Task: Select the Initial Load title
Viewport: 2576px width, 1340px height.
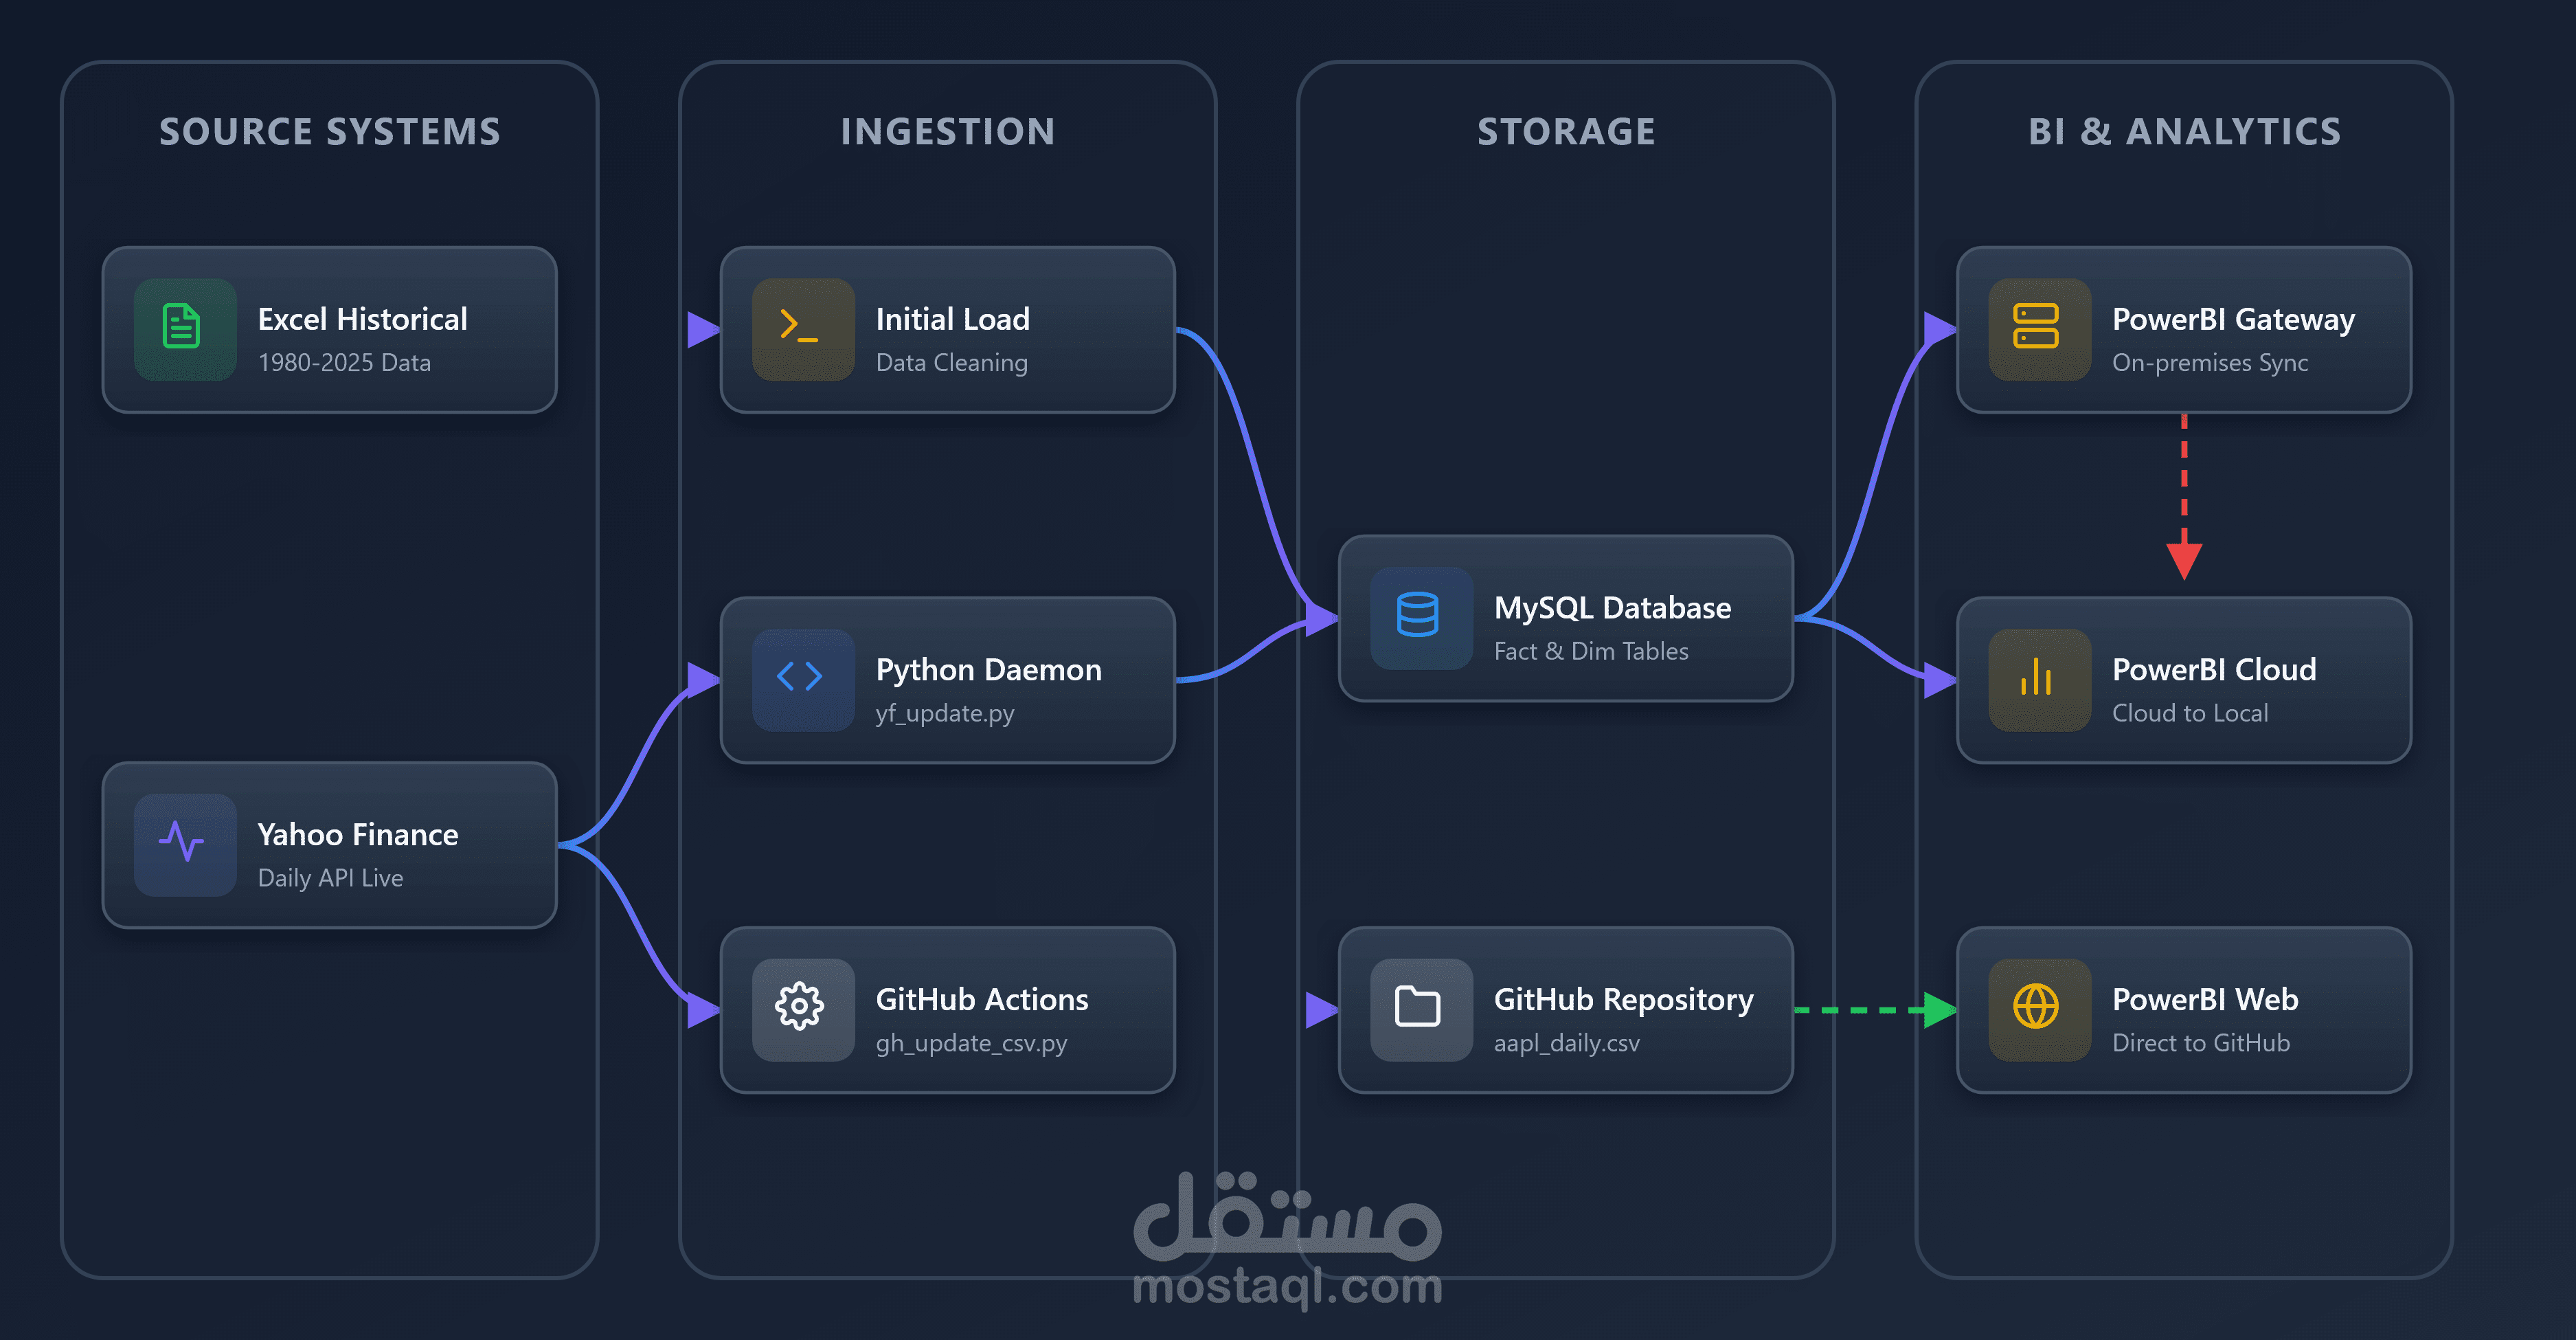Action: (x=953, y=319)
